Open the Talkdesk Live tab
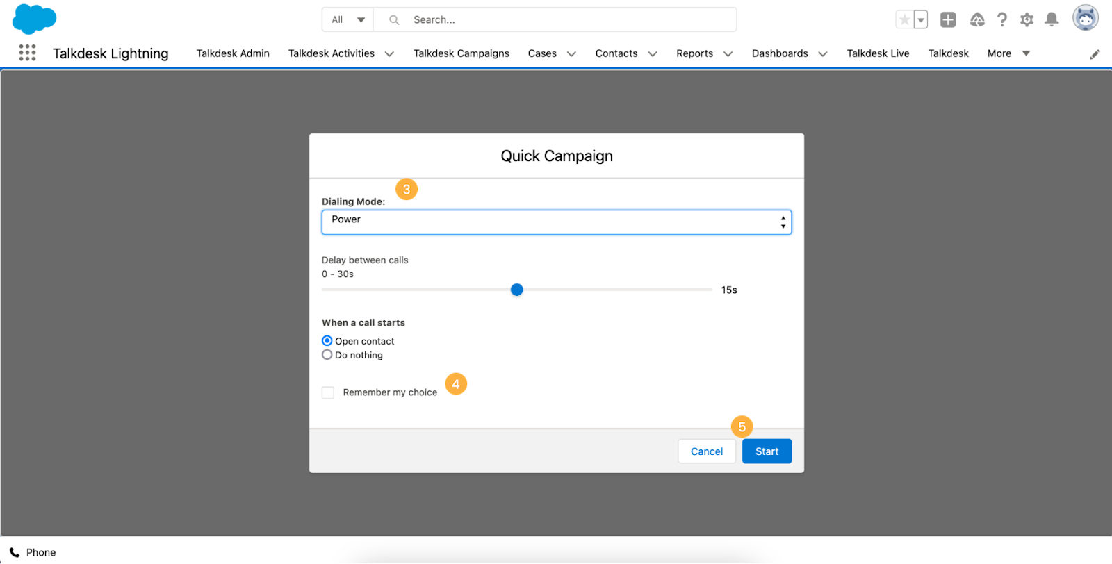Image resolution: width=1112 pixels, height=564 pixels. point(878,53)
